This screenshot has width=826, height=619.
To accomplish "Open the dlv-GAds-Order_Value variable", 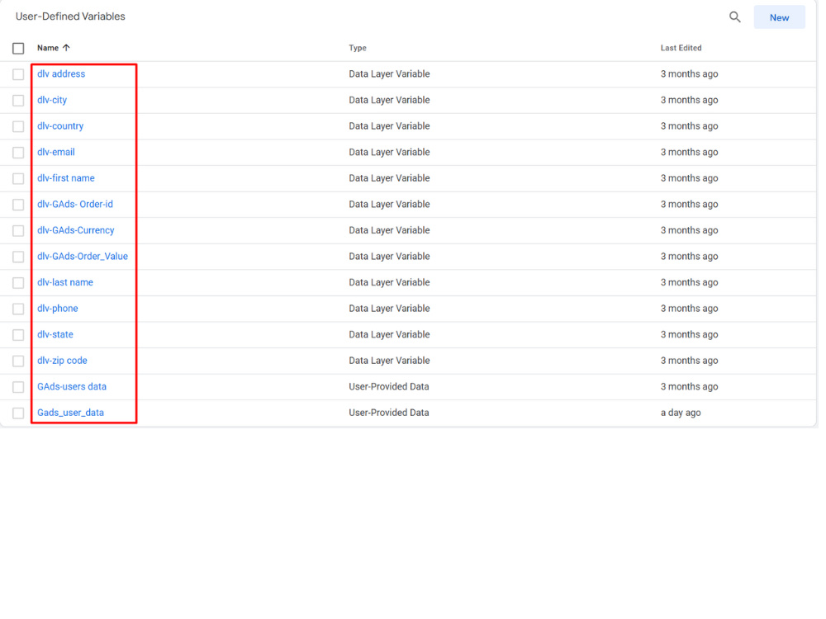I will 82,257.
